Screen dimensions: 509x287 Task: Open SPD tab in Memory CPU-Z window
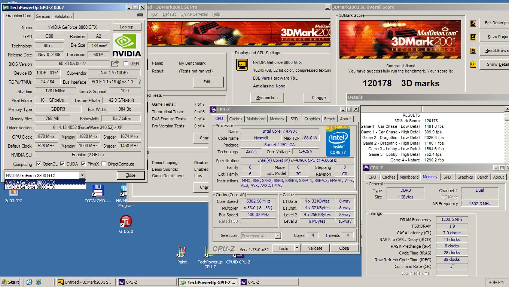[x=447, y=177]
